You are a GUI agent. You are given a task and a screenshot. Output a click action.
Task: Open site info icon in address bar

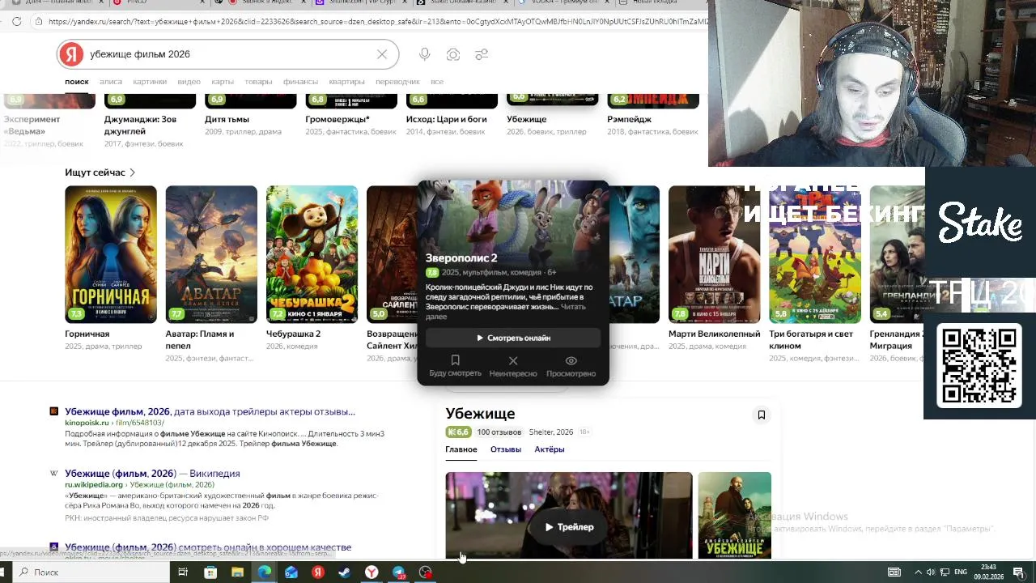[x=38, y=22]
